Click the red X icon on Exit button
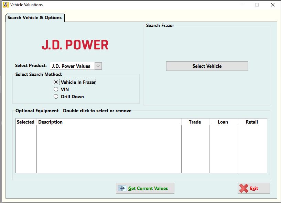This screenshot has height=203, width=281. click(x=244, y=188)
